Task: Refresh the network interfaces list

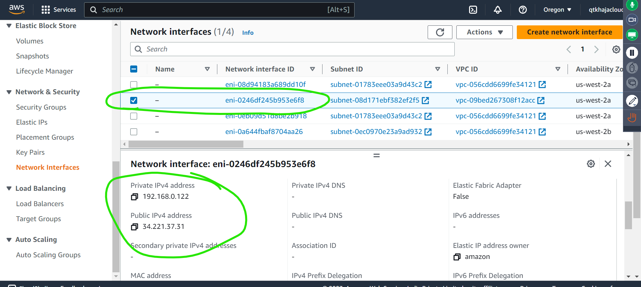Action: click(x=440, y=32)
